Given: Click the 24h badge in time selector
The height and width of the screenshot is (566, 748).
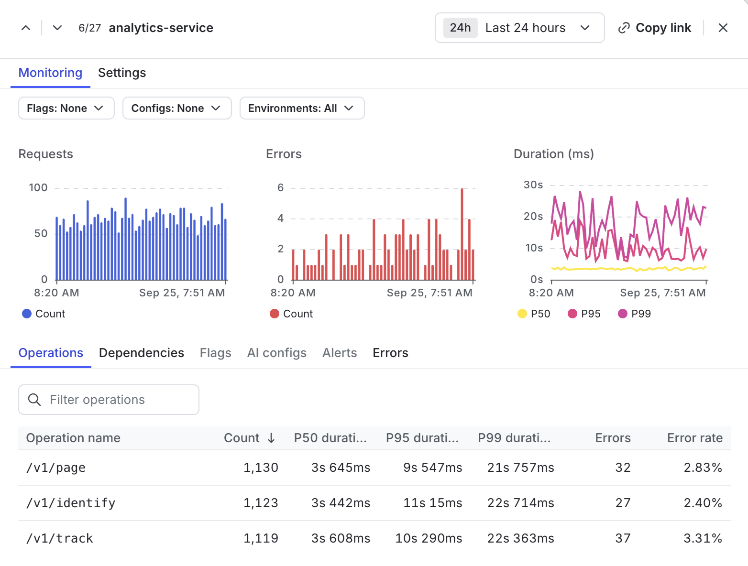Looking at the screenshot, I should [461, 28].
